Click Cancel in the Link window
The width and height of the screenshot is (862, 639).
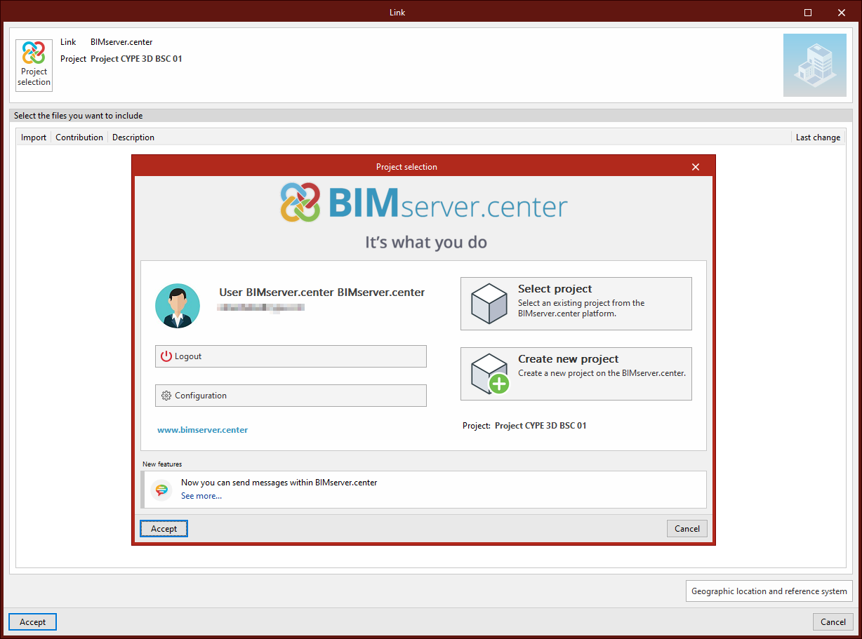coord(833,622)
